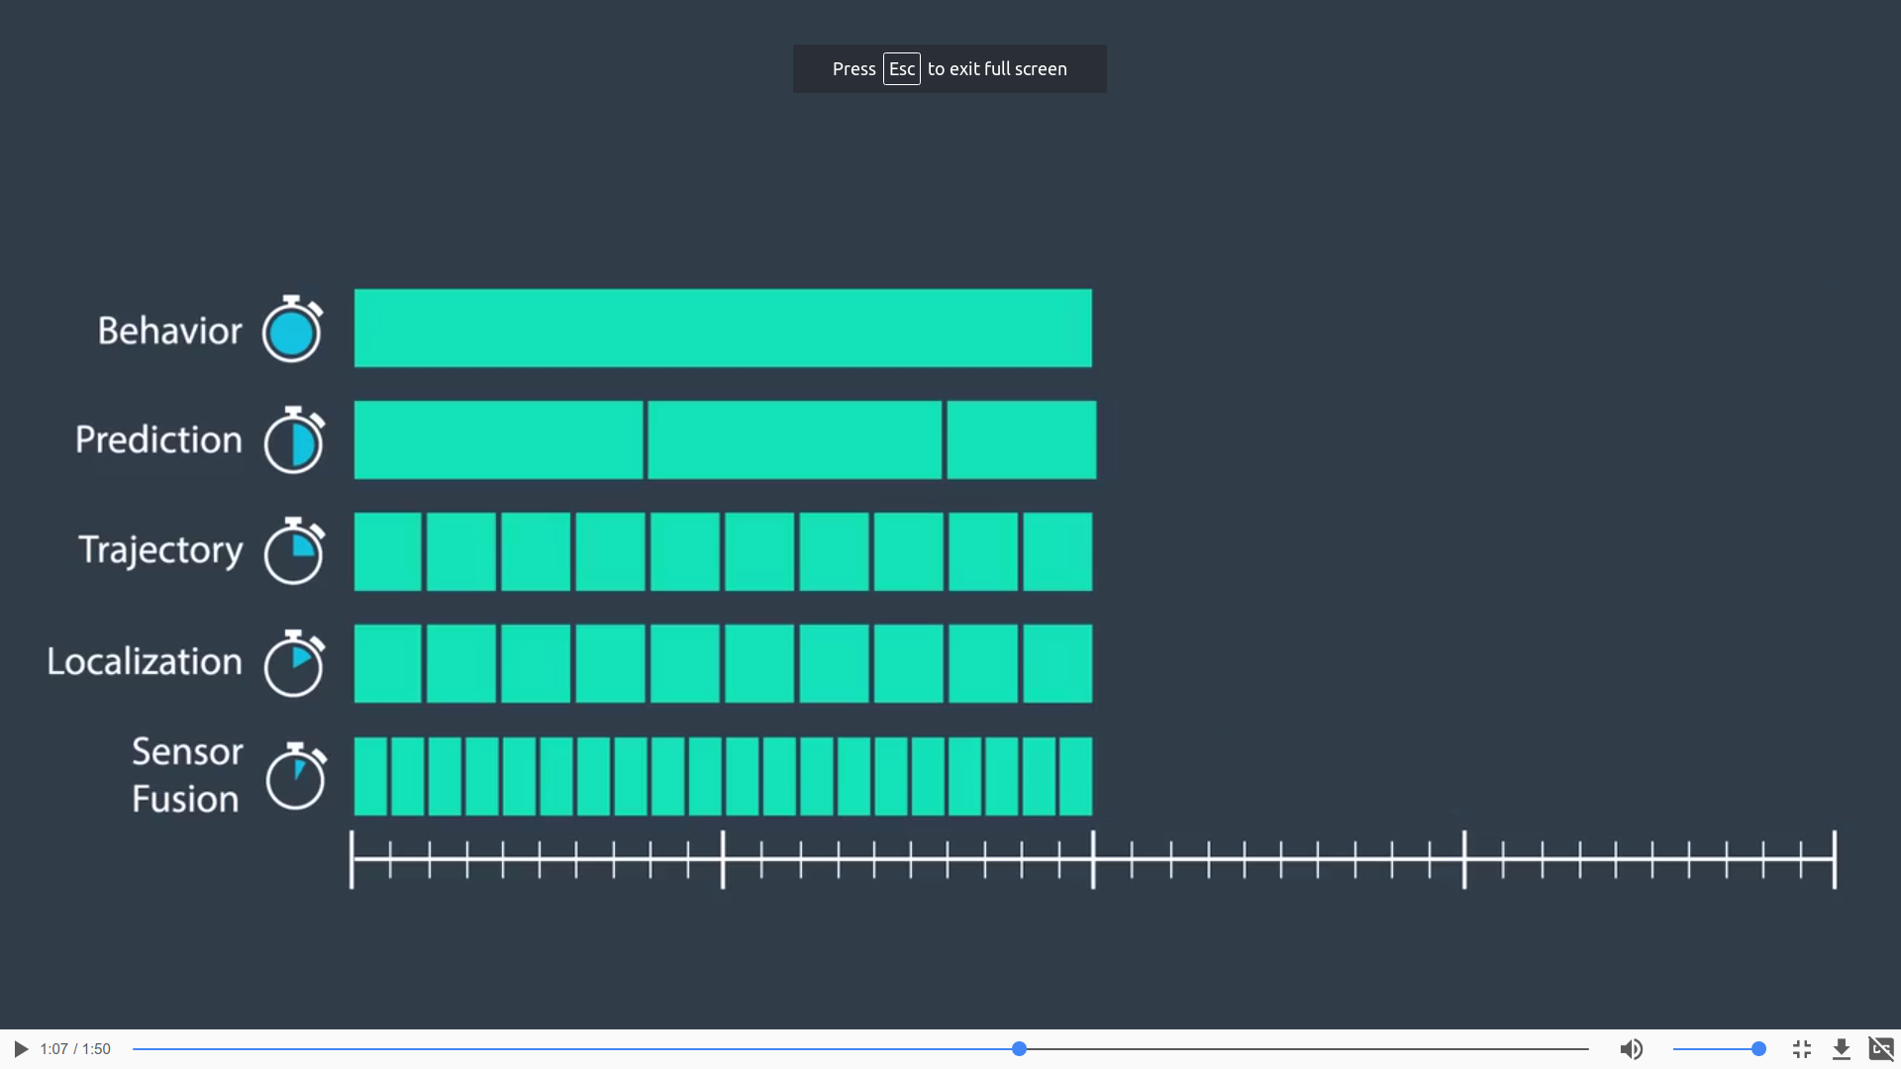Mute the video volume speaker icon
The image size is (1901, 1069).
tap(1631, 1049)
